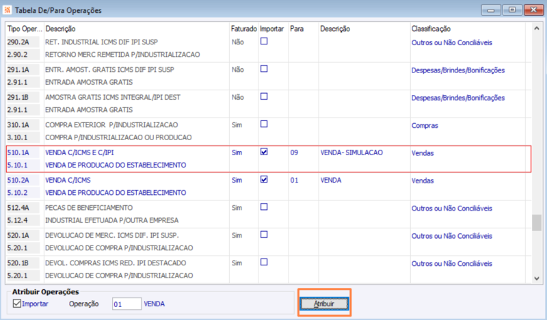Minimize the Tabela De/Para Operações window
Viewport: 547px width, 320px height.
tap(491, 10)
